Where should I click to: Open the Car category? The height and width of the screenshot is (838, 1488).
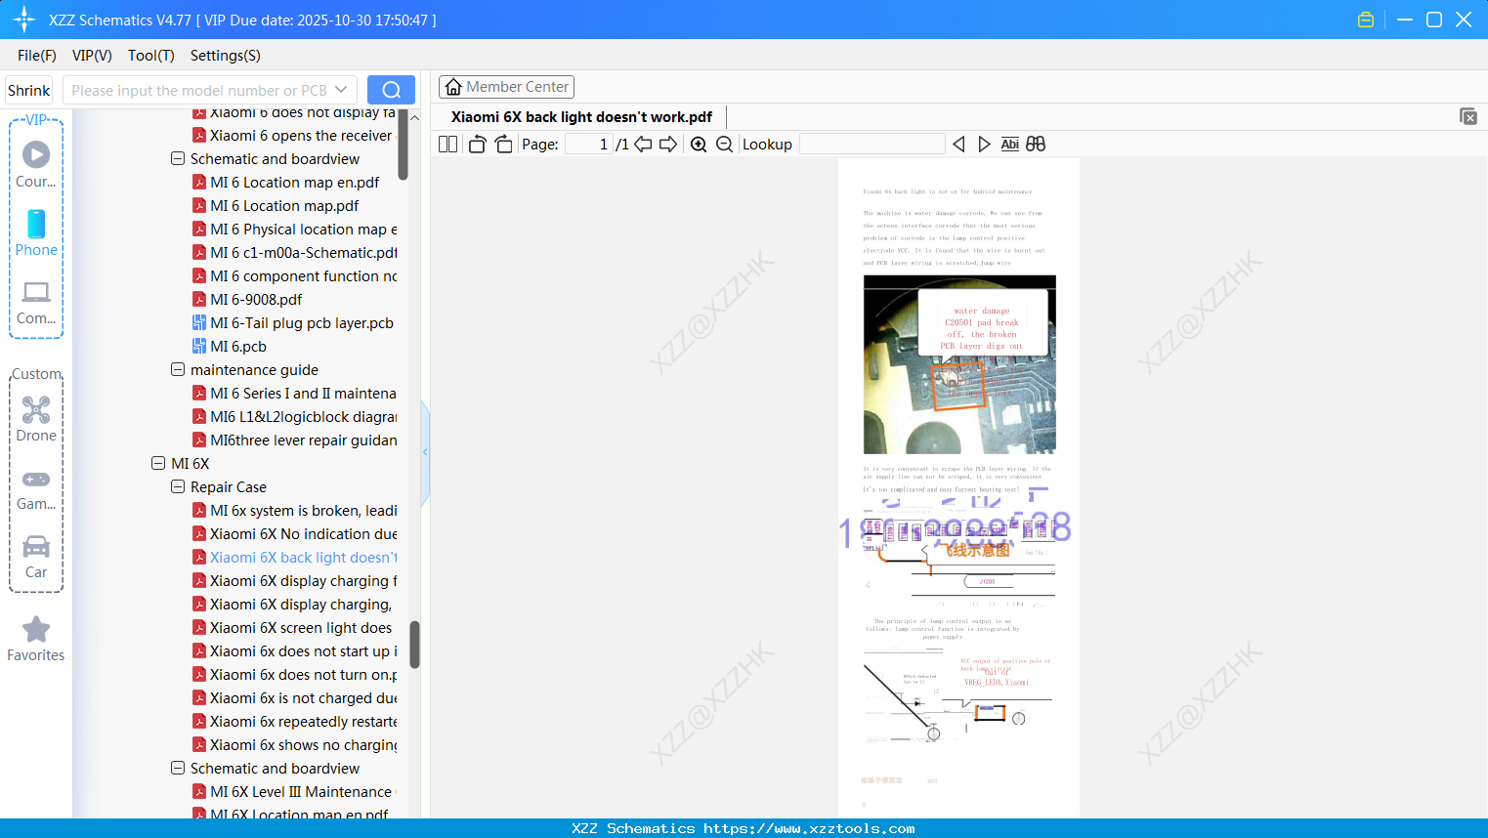[x=36, y=557]
